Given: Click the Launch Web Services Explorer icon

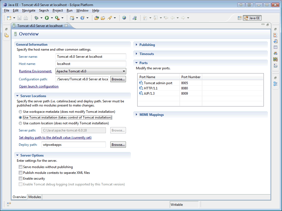Looking at the screenshot, I should click(135, 18).
